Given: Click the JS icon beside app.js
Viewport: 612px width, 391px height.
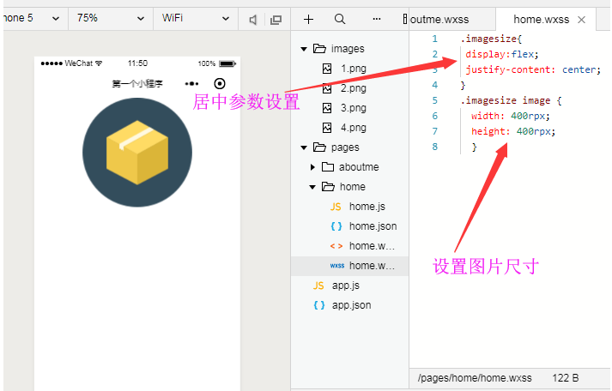Looking at the screenshot, I should click(318, 286).
